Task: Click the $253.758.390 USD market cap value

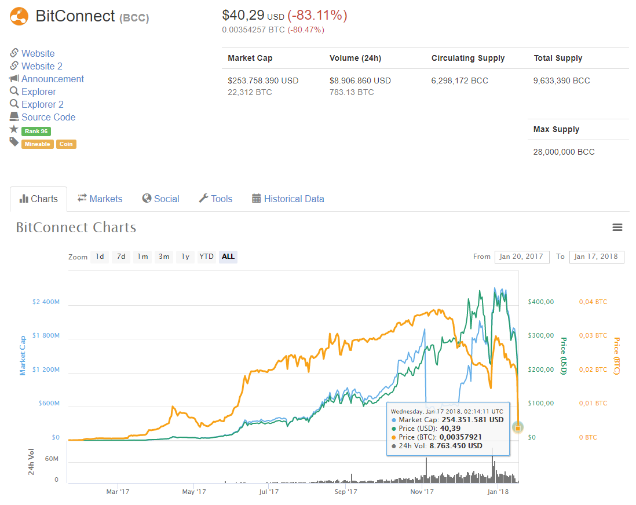Action: pos(263,80)
